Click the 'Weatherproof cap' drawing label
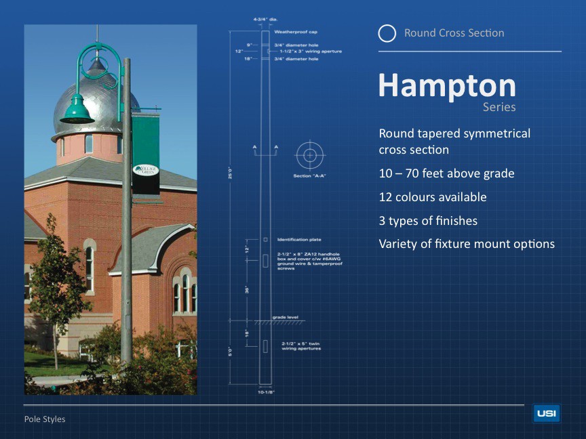Image resolution: width=586 pixels, height=439 pixels. tap(296, 32)
